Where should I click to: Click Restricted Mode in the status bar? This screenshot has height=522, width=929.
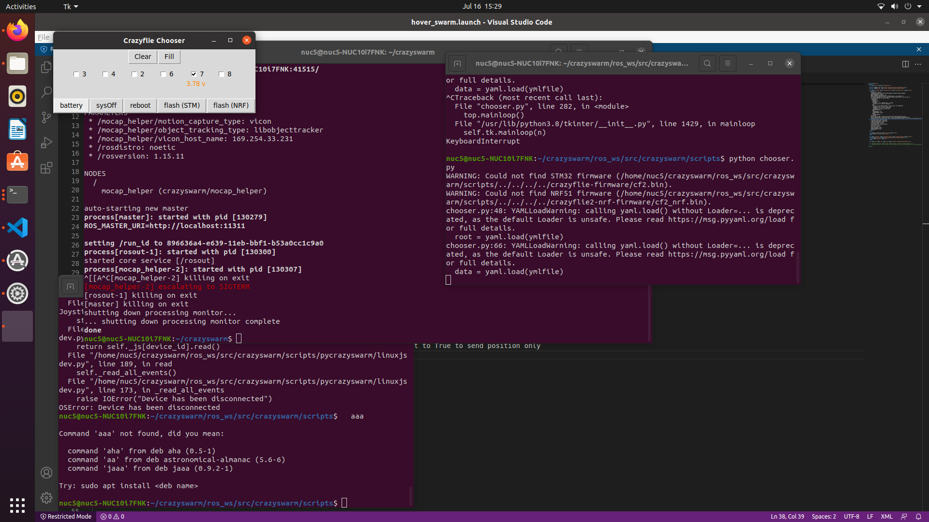pos(66,517)
